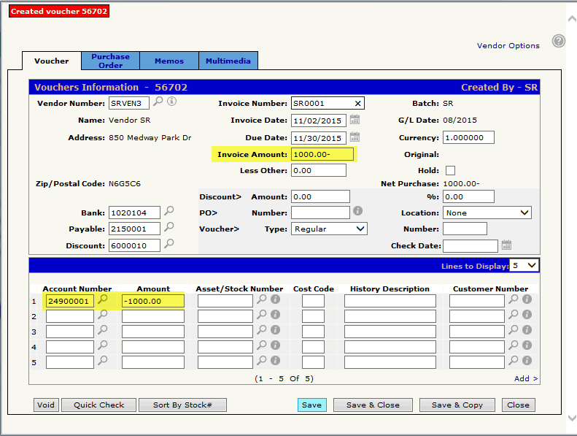Viewport: 577px width, 436px height.
Task: Open the Invoice Date calendar picker
Action: click(355, 120)
